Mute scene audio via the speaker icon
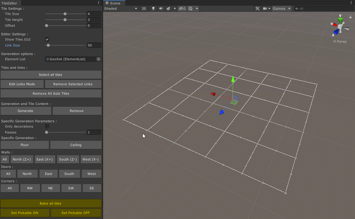The image size is (355, 219). tap(161, 9)
